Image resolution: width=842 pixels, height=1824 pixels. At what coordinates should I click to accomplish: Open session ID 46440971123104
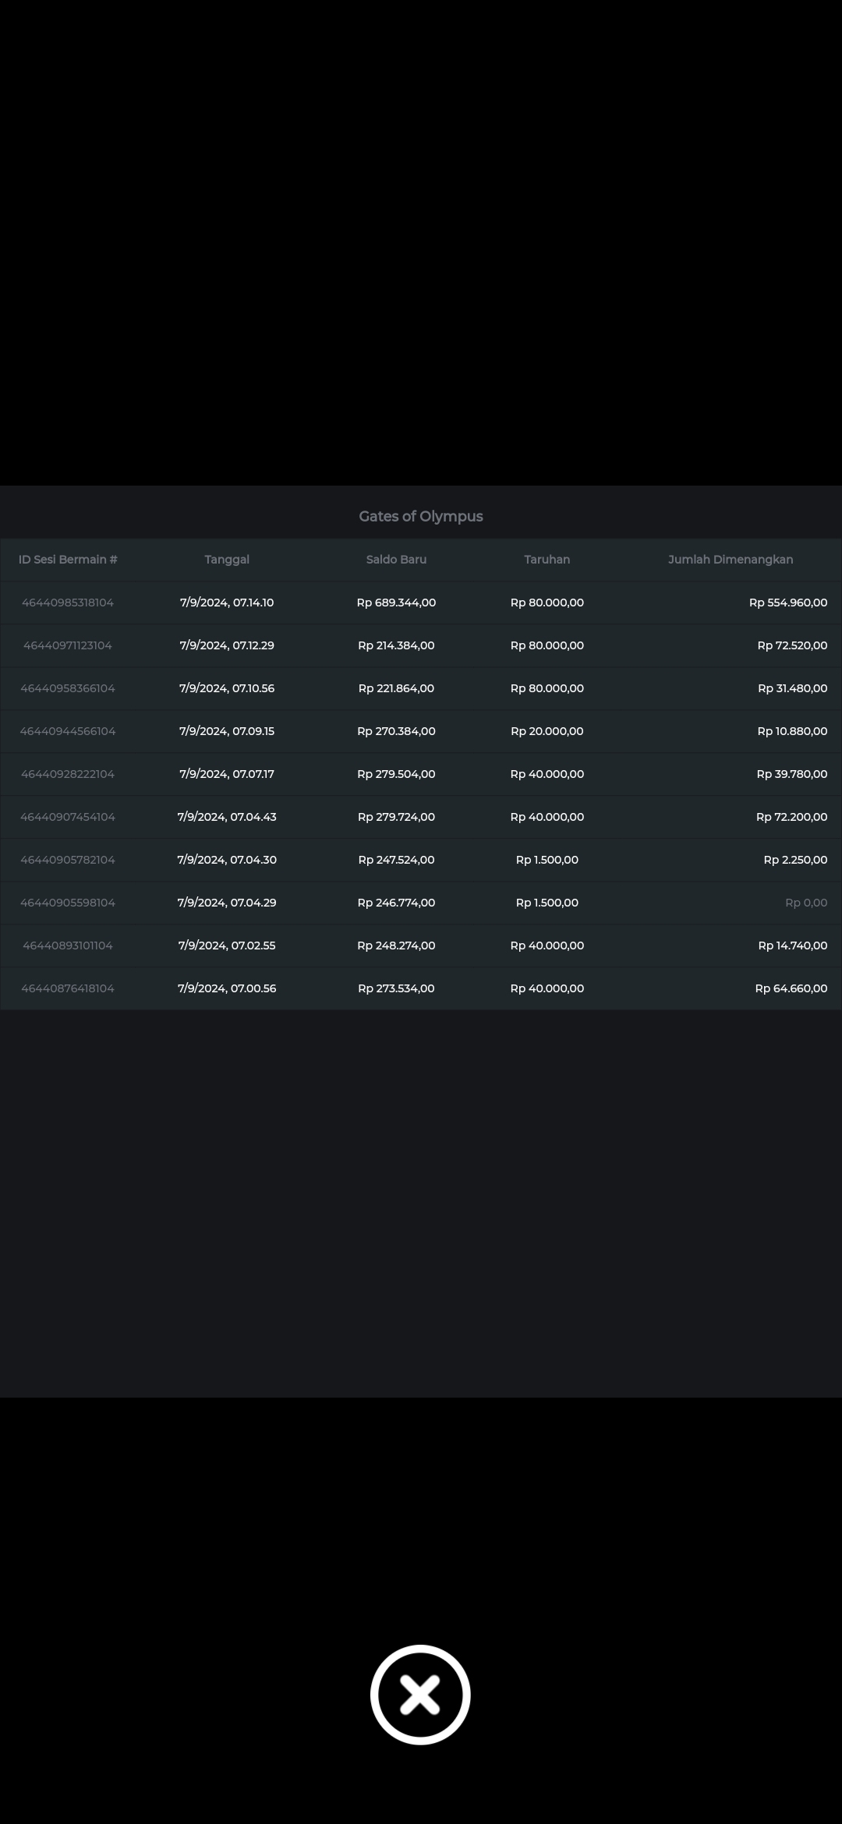pyautogui.click(x=68, y=645)
